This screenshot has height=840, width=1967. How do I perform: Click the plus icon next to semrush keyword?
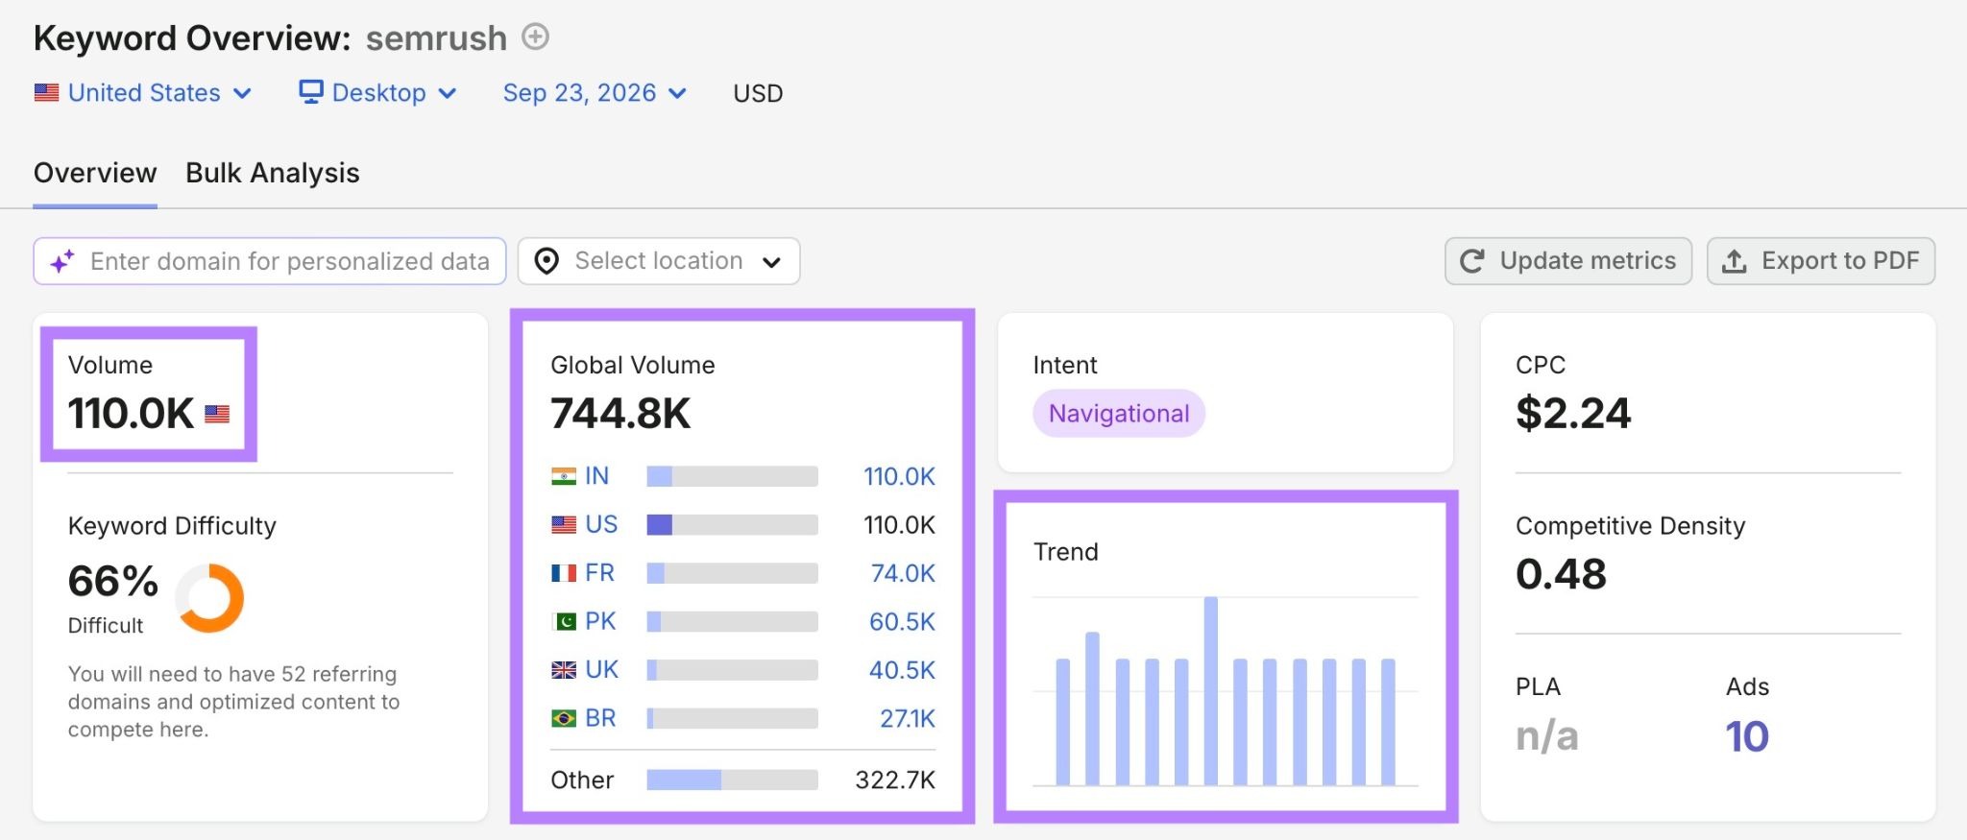pos(535,37)
